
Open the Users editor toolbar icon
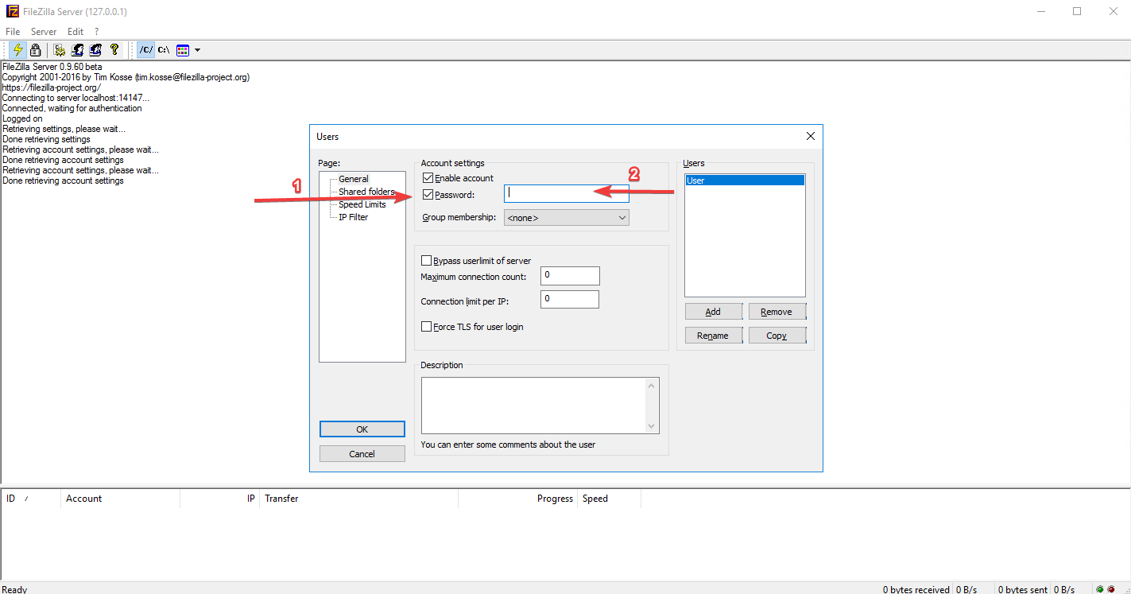click(78, 49)
